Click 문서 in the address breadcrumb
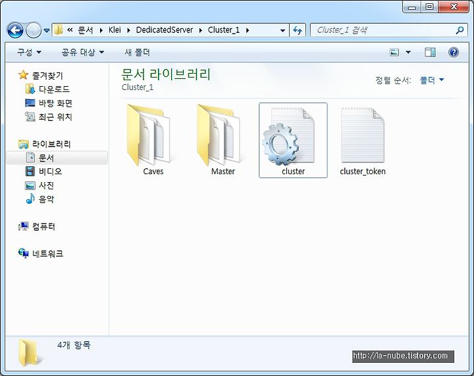This screenshot has height=376, width=474. coord(86,30)
